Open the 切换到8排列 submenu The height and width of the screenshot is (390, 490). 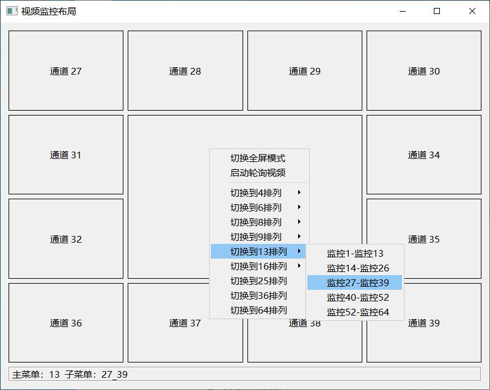click(x=258, y=222)
